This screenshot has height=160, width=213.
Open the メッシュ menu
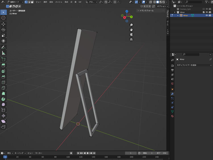[59, 2]
